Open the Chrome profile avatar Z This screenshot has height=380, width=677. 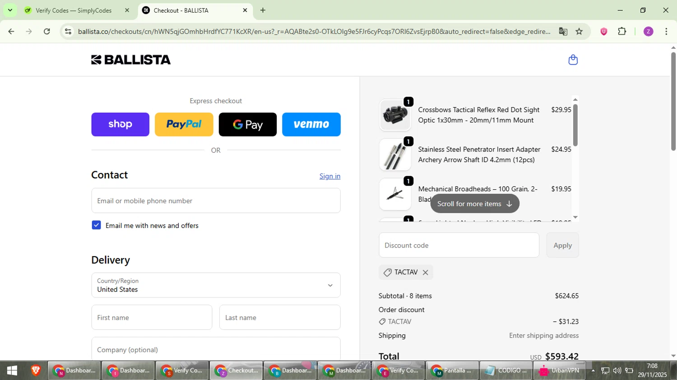648,32
